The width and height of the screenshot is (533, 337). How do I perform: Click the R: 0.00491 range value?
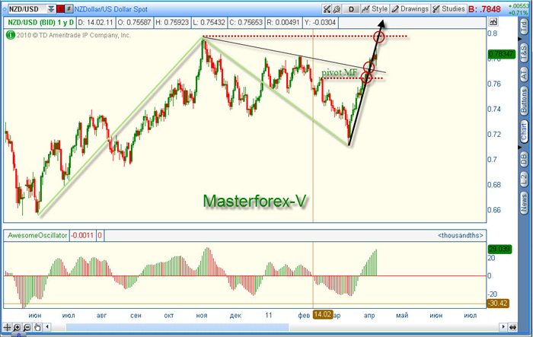282,22
